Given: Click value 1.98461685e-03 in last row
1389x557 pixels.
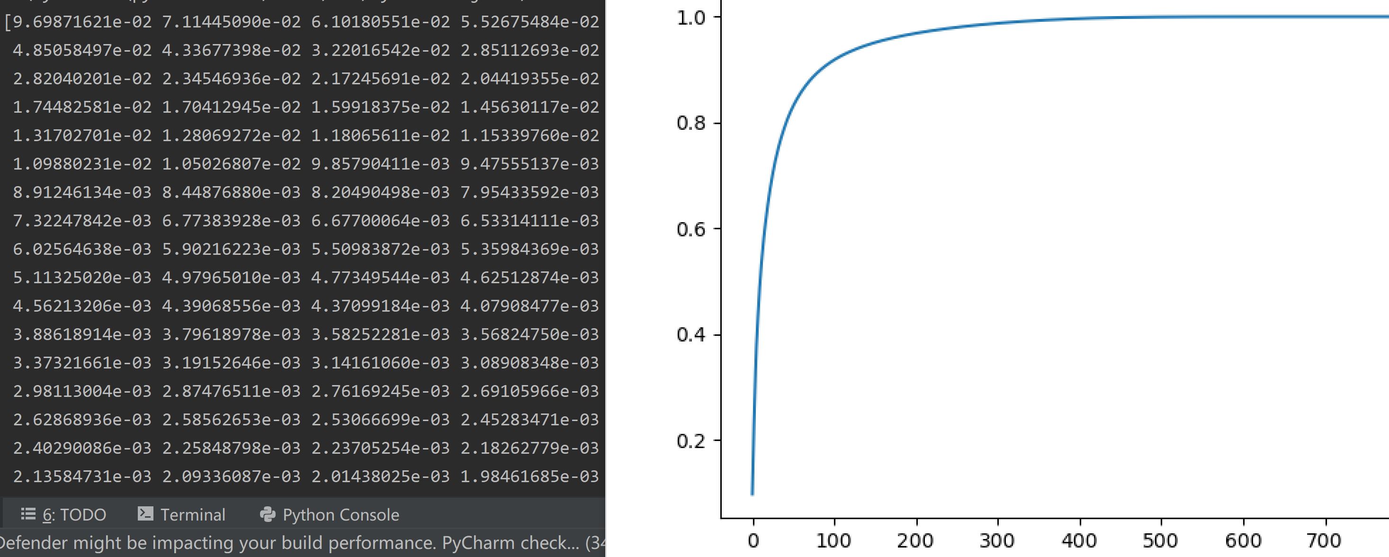Looking at the screenshot, I should (529, 476).
